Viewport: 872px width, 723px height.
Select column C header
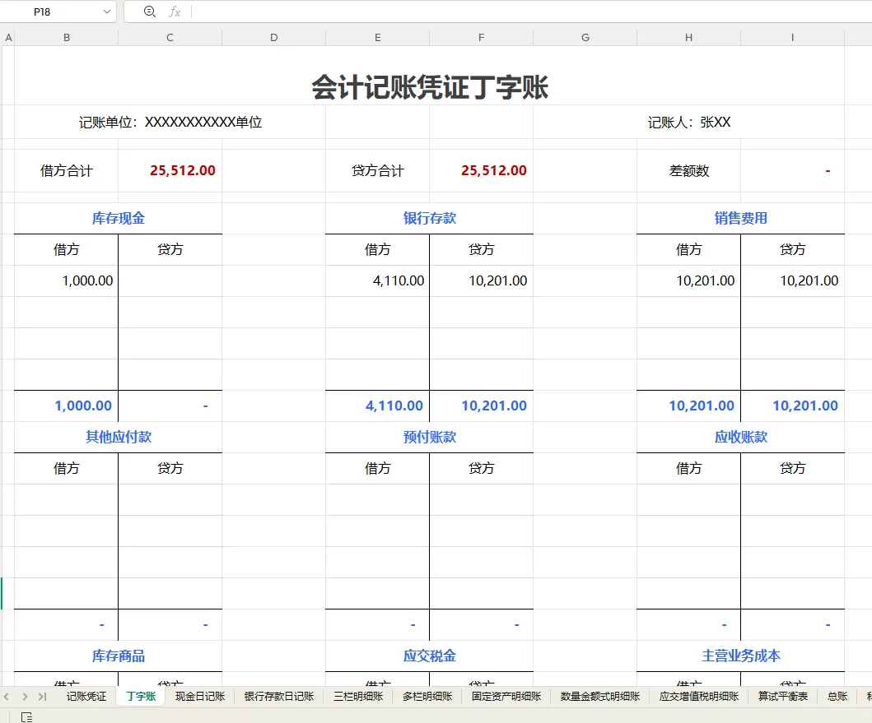(170, 38)
